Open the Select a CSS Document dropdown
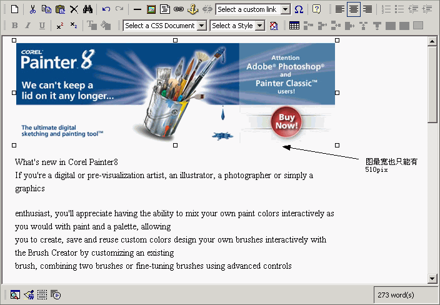Image resolution: width=440 pixels, height=305 pixels. pos(201,26)
